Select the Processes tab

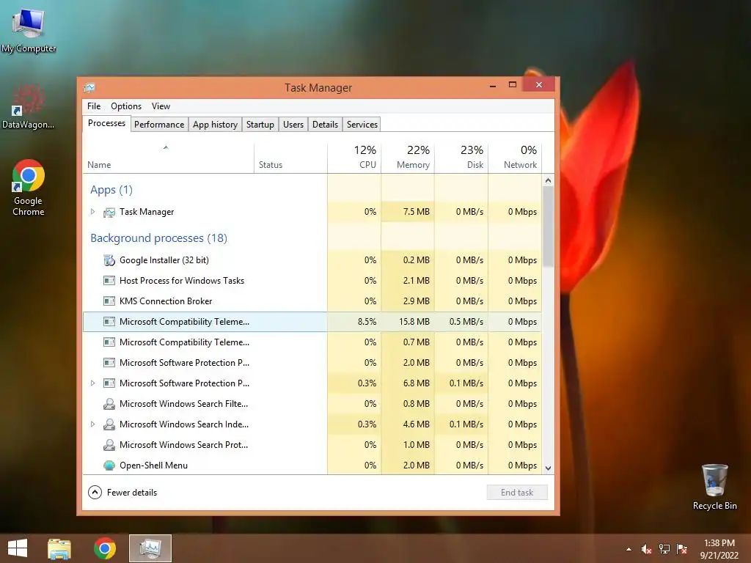(x=106, y=123)
